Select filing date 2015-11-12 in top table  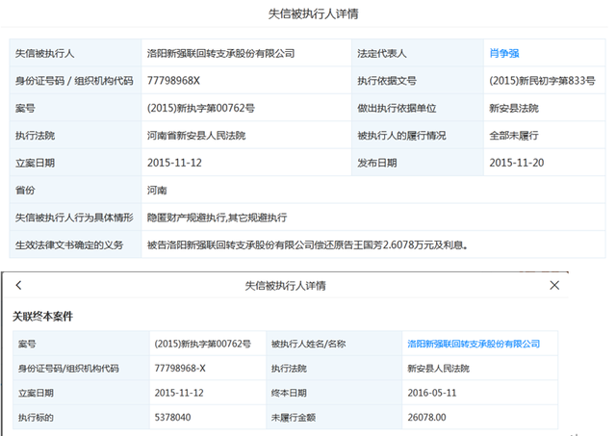[174, 163]
